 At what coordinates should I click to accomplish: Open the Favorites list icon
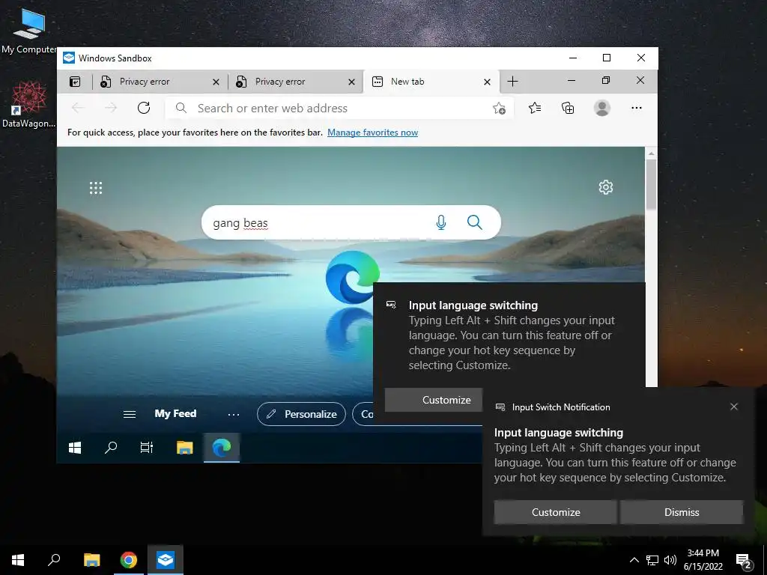click(535, 108)
